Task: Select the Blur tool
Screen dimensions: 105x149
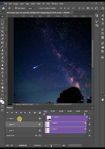Action: [x=2, y=65]
